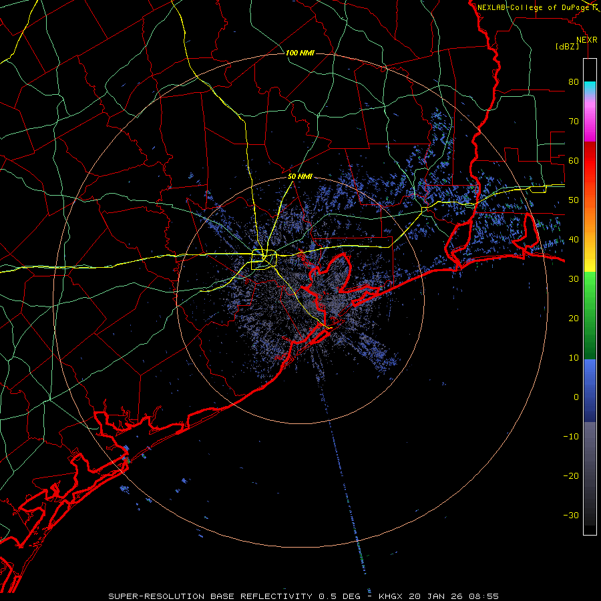Click the -30 value on dBZ scale

click(571, 516)
